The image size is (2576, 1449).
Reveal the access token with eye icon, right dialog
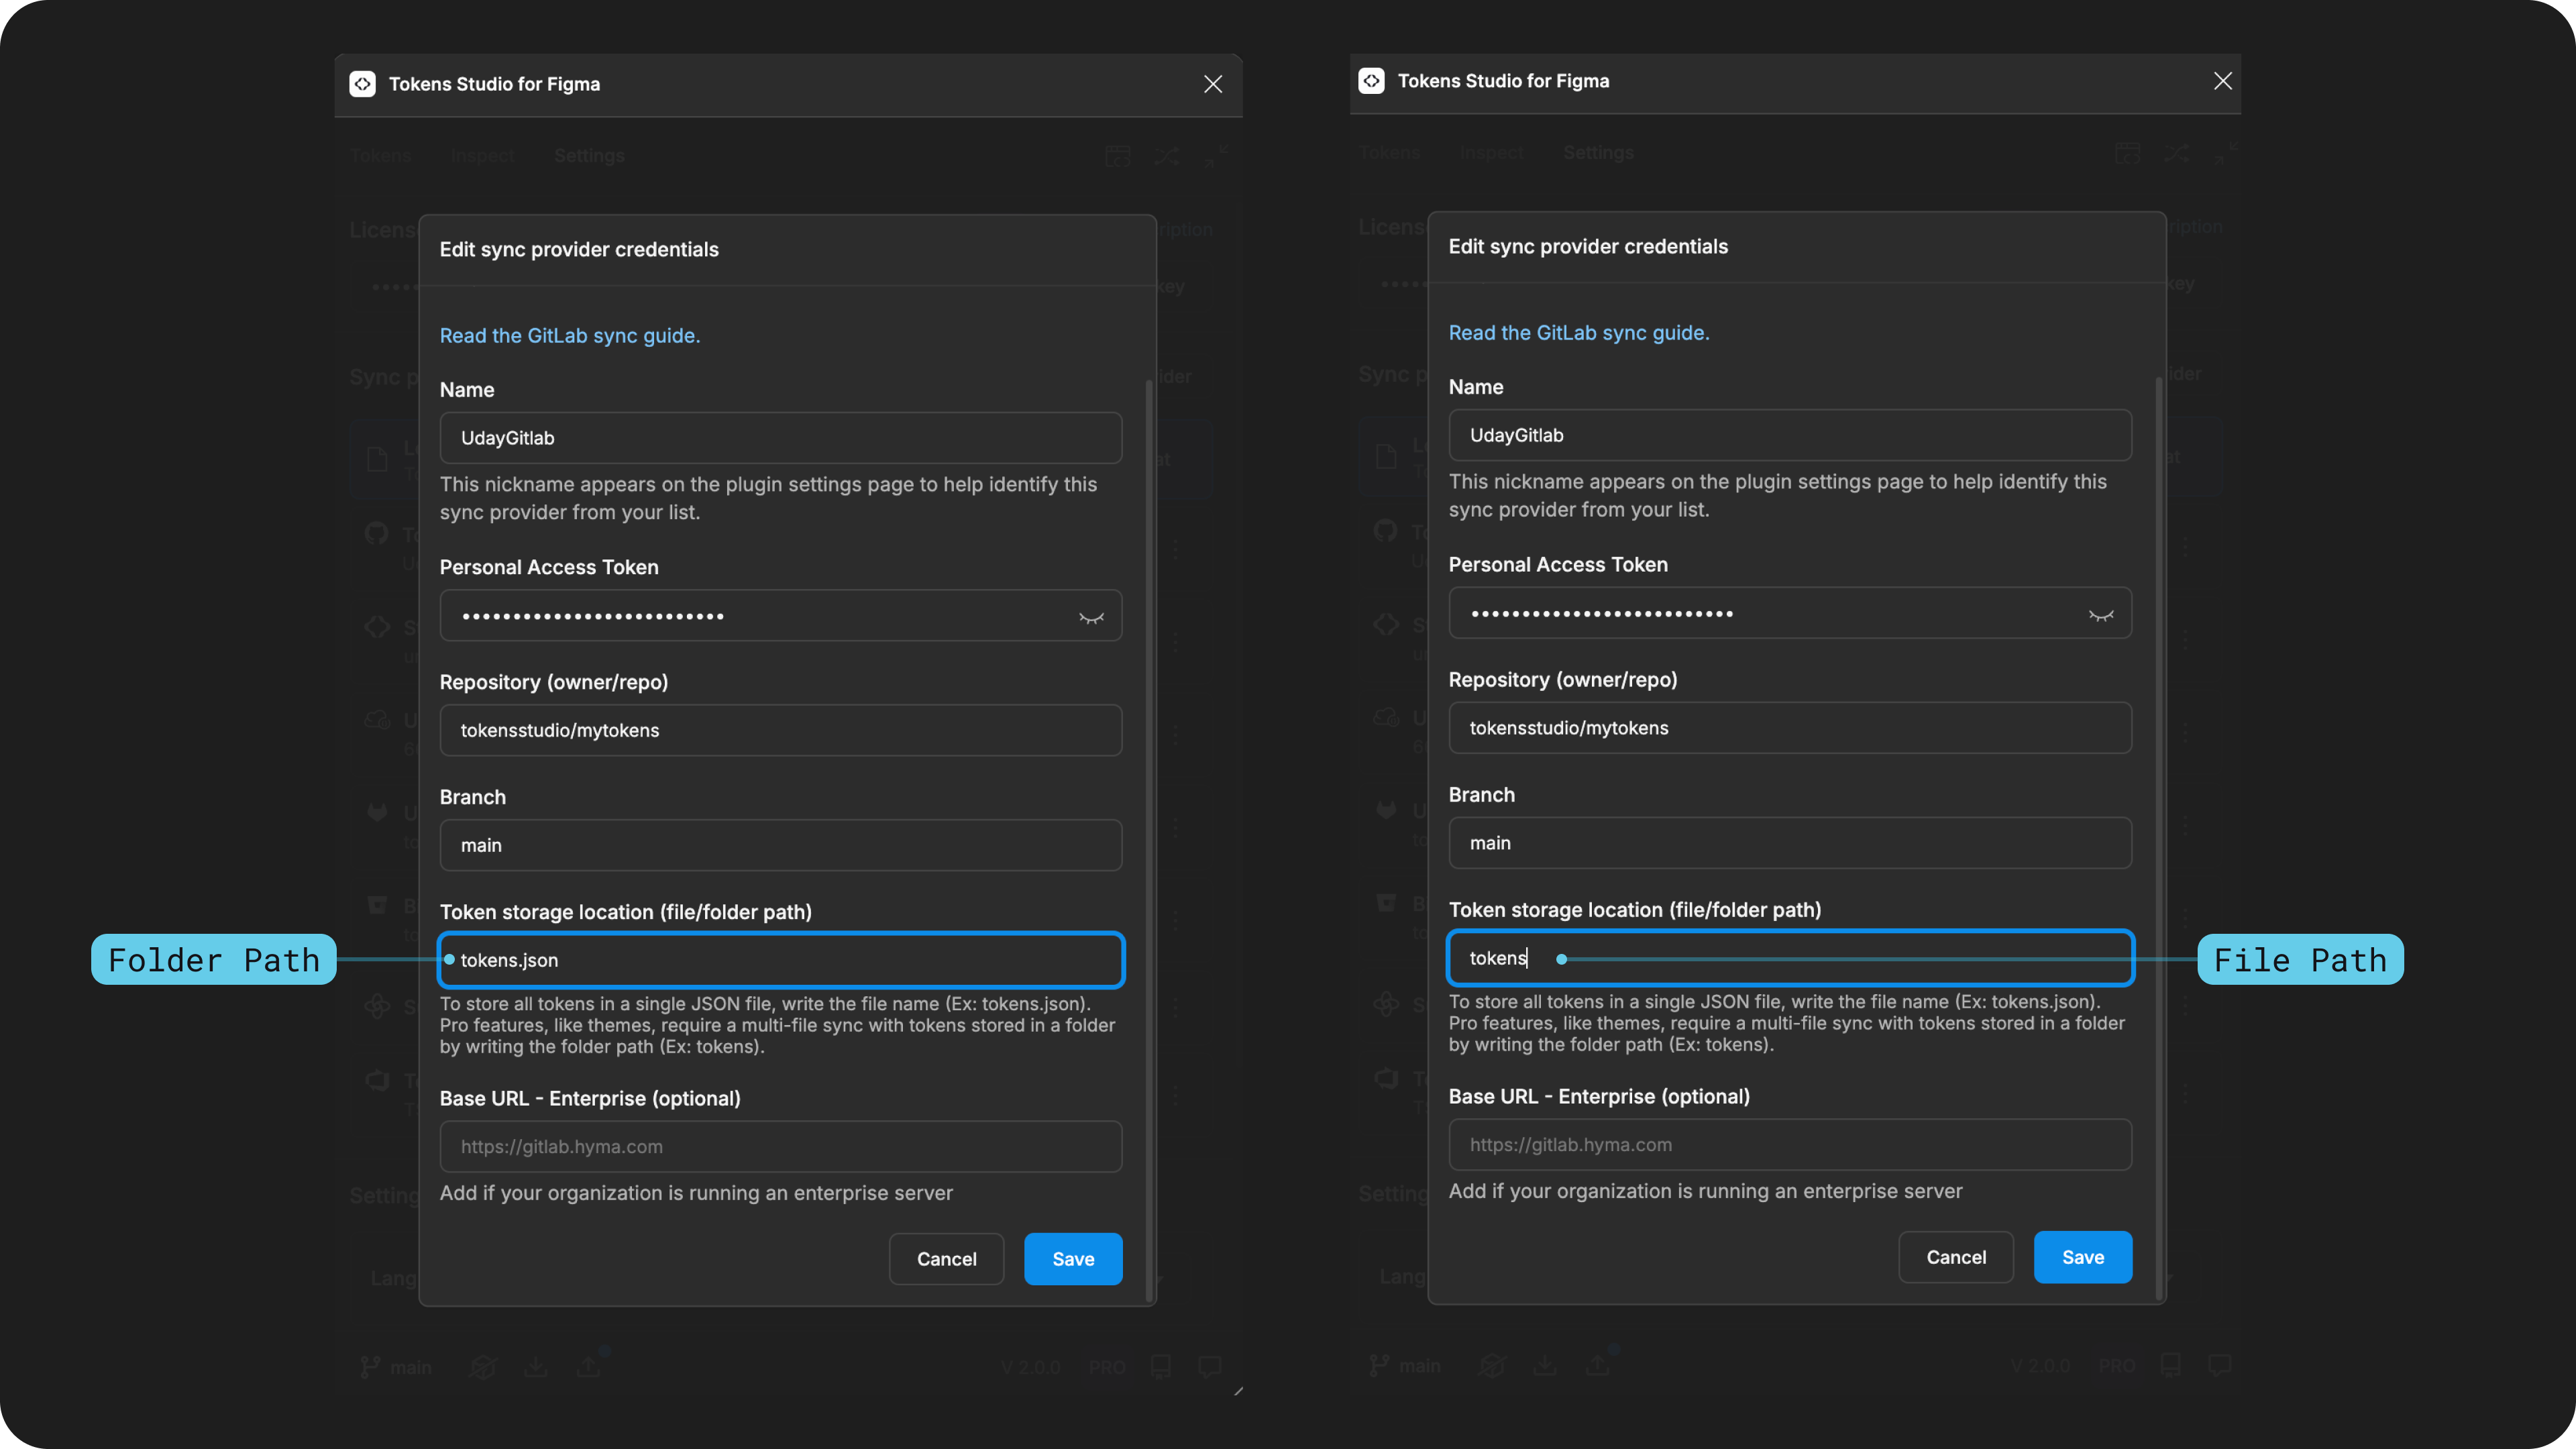tap(2101, 614)
